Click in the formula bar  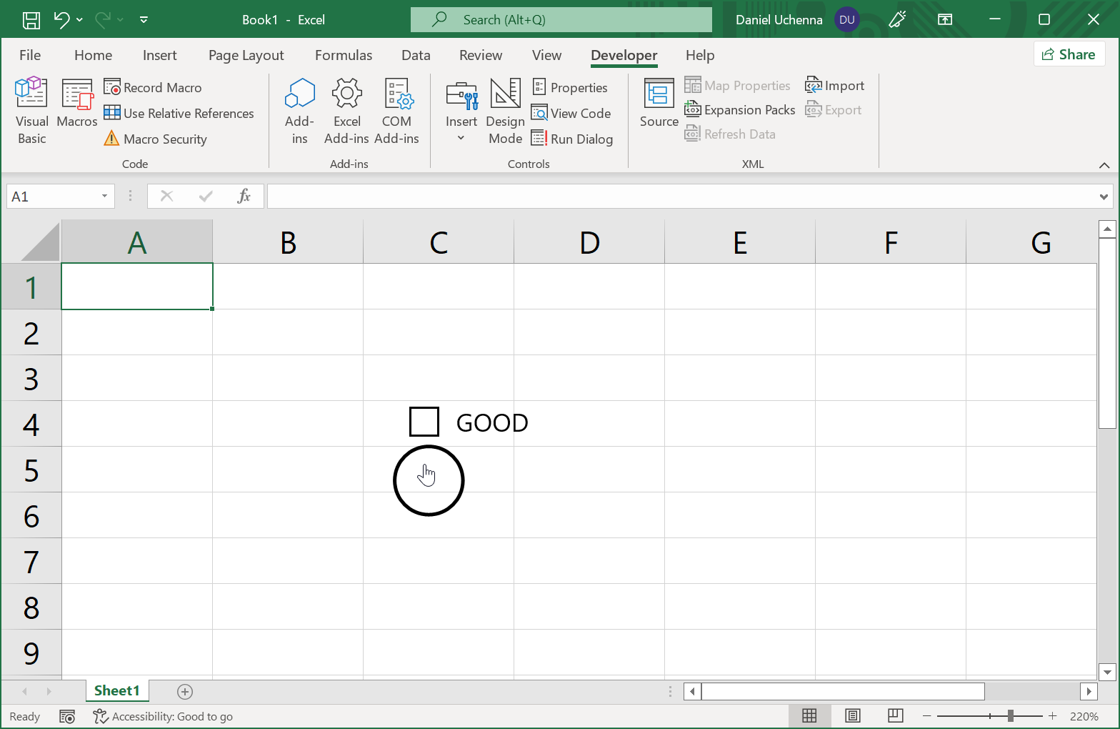[683, 197]
